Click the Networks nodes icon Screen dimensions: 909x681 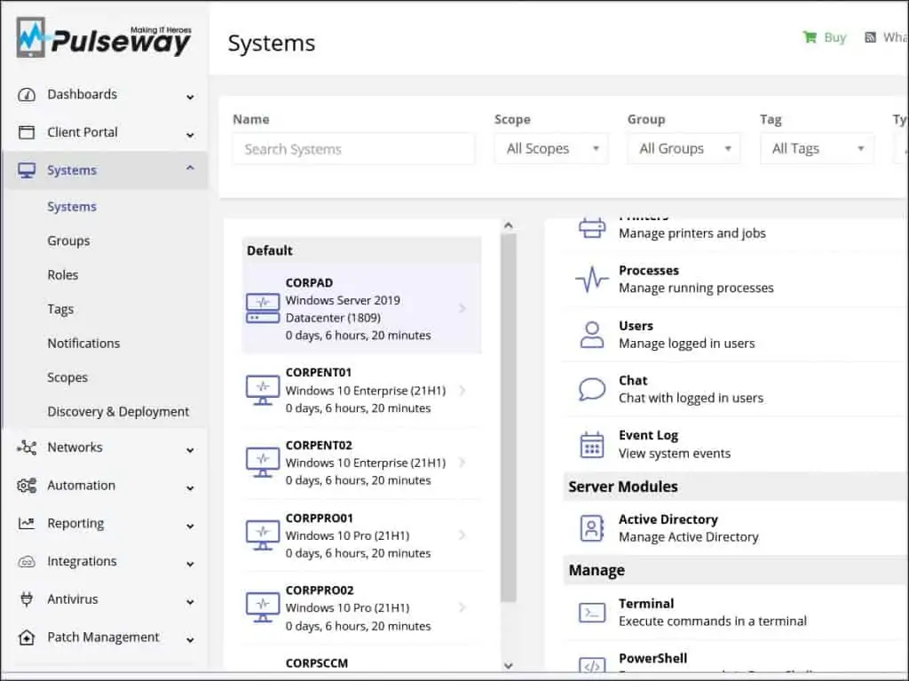27,447
